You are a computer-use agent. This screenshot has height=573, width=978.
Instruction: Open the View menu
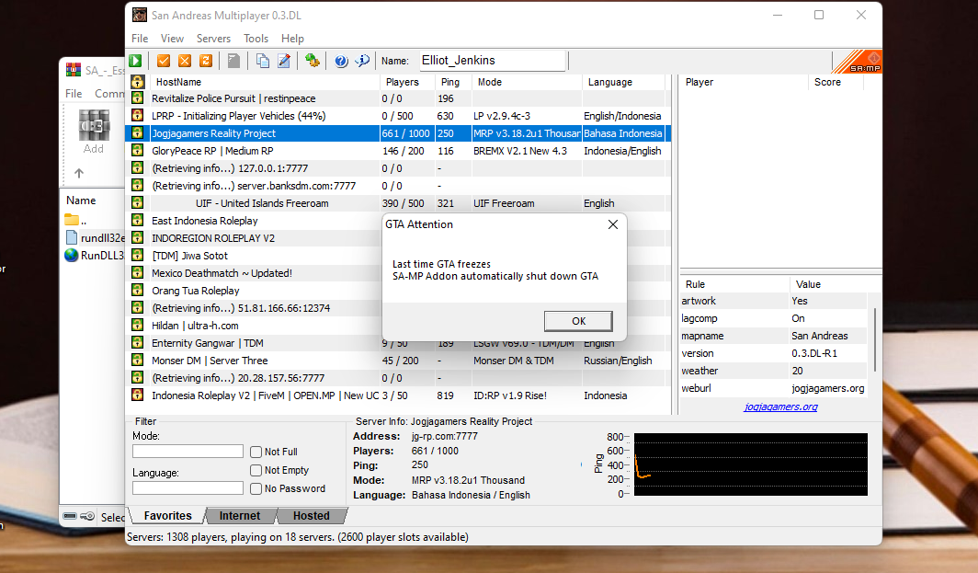pos(172,39)
